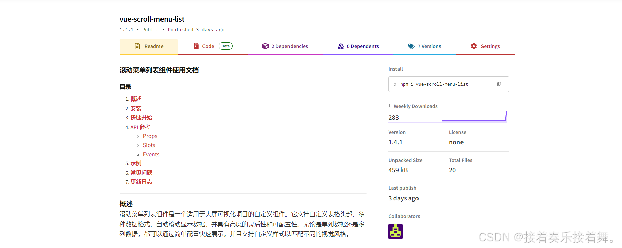This screenshot has height=248, width=622.
Task: Open the 7 Versions tab
Action: pos(425,46)
